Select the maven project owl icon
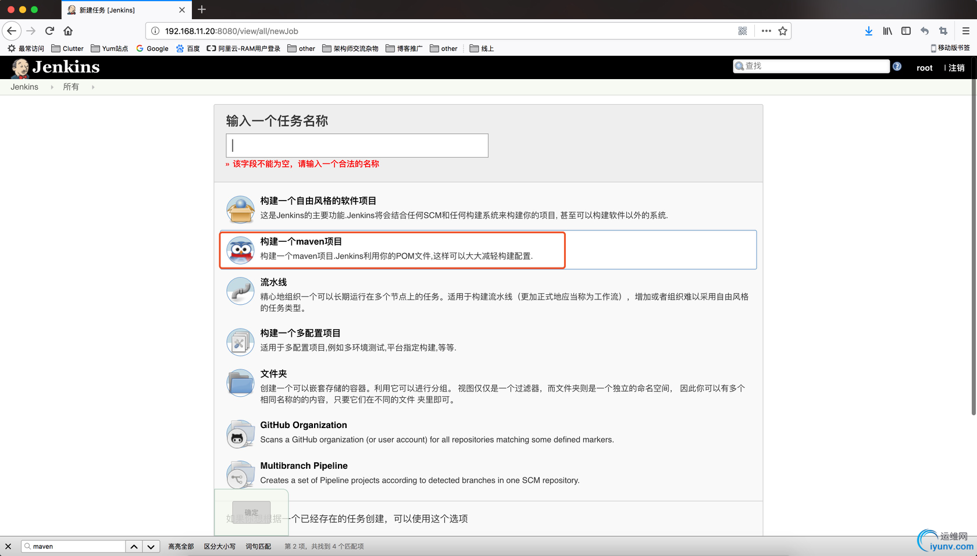Image resolution: width=977 pixels, height=556 pixels. click(240, 250)
